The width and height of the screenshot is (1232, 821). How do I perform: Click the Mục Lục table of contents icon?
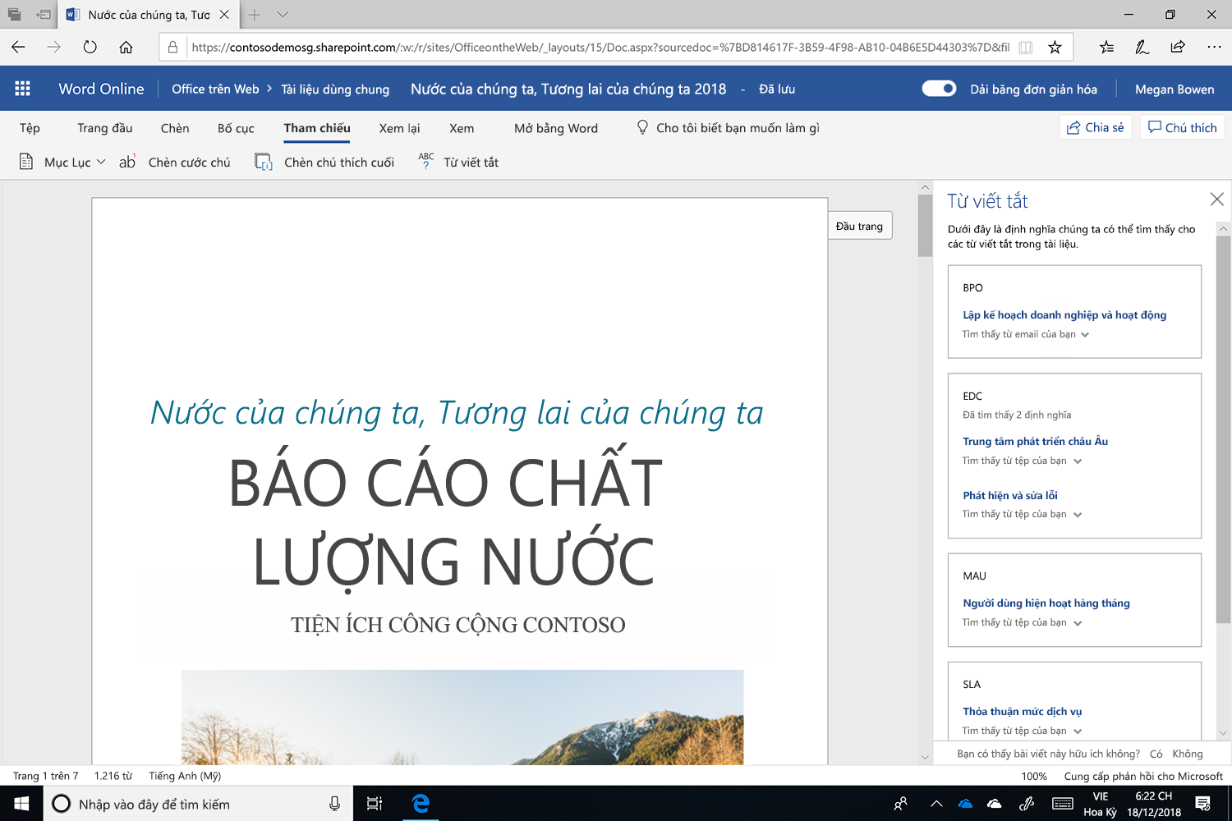[x=26, y=162]
